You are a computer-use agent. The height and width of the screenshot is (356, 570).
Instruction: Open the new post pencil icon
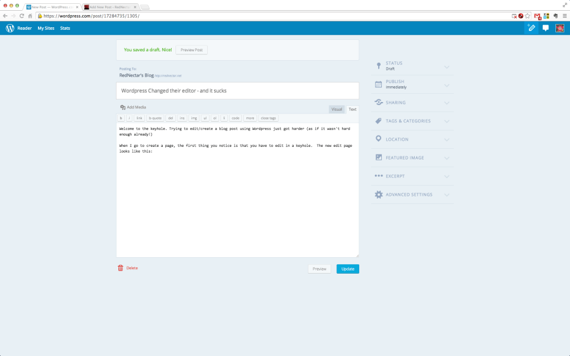pyautogui.click(x=531, y=28)
